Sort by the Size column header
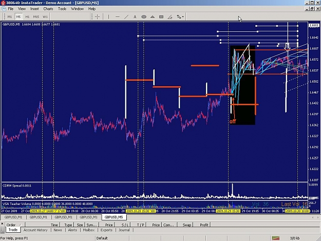The image size is (321, 241). (80, 225)
